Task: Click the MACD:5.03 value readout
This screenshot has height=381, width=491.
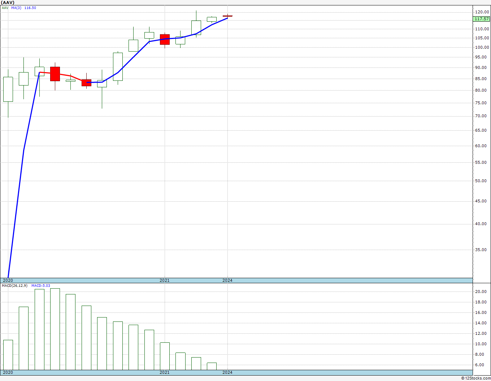Action: coord(41,286)
